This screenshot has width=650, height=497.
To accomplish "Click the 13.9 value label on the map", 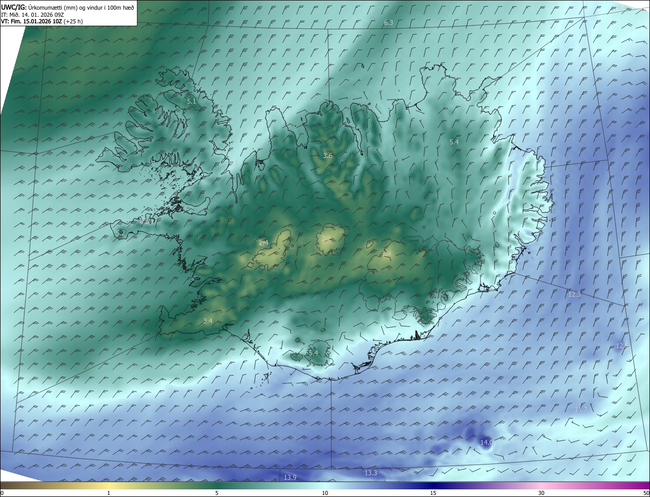I will [x=290, y=477].
